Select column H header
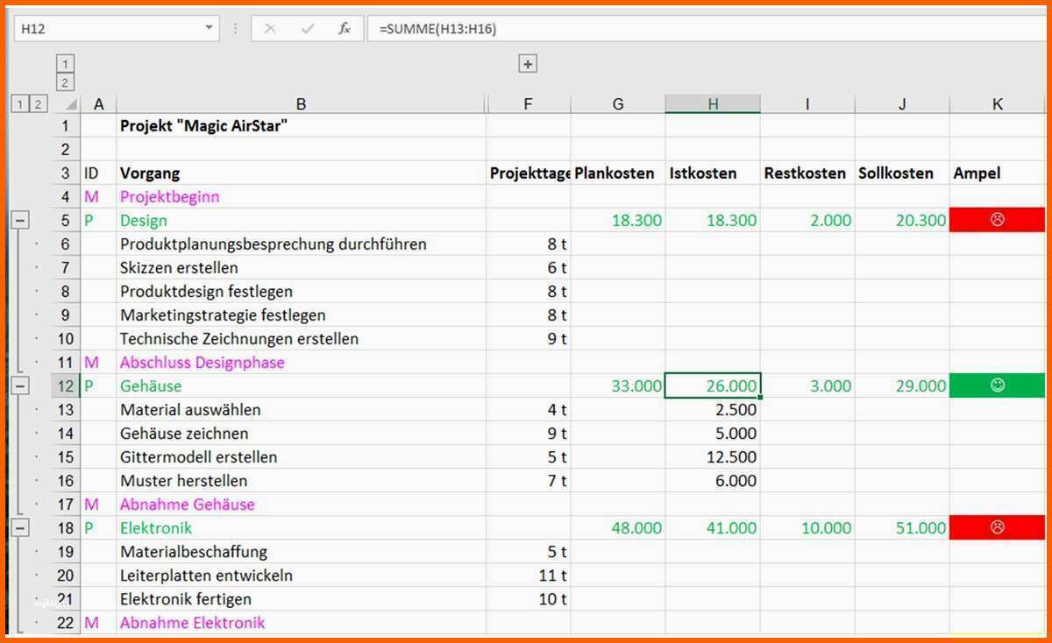The height and width of the screenshot is (643, 1052). coord(713,104)
